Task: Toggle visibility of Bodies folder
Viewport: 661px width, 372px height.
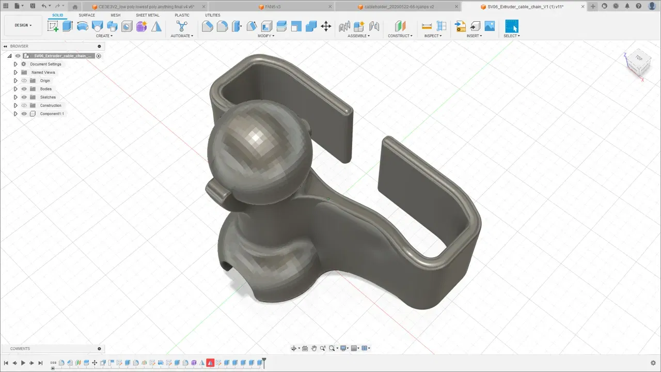Action: [x=24, y=89]
